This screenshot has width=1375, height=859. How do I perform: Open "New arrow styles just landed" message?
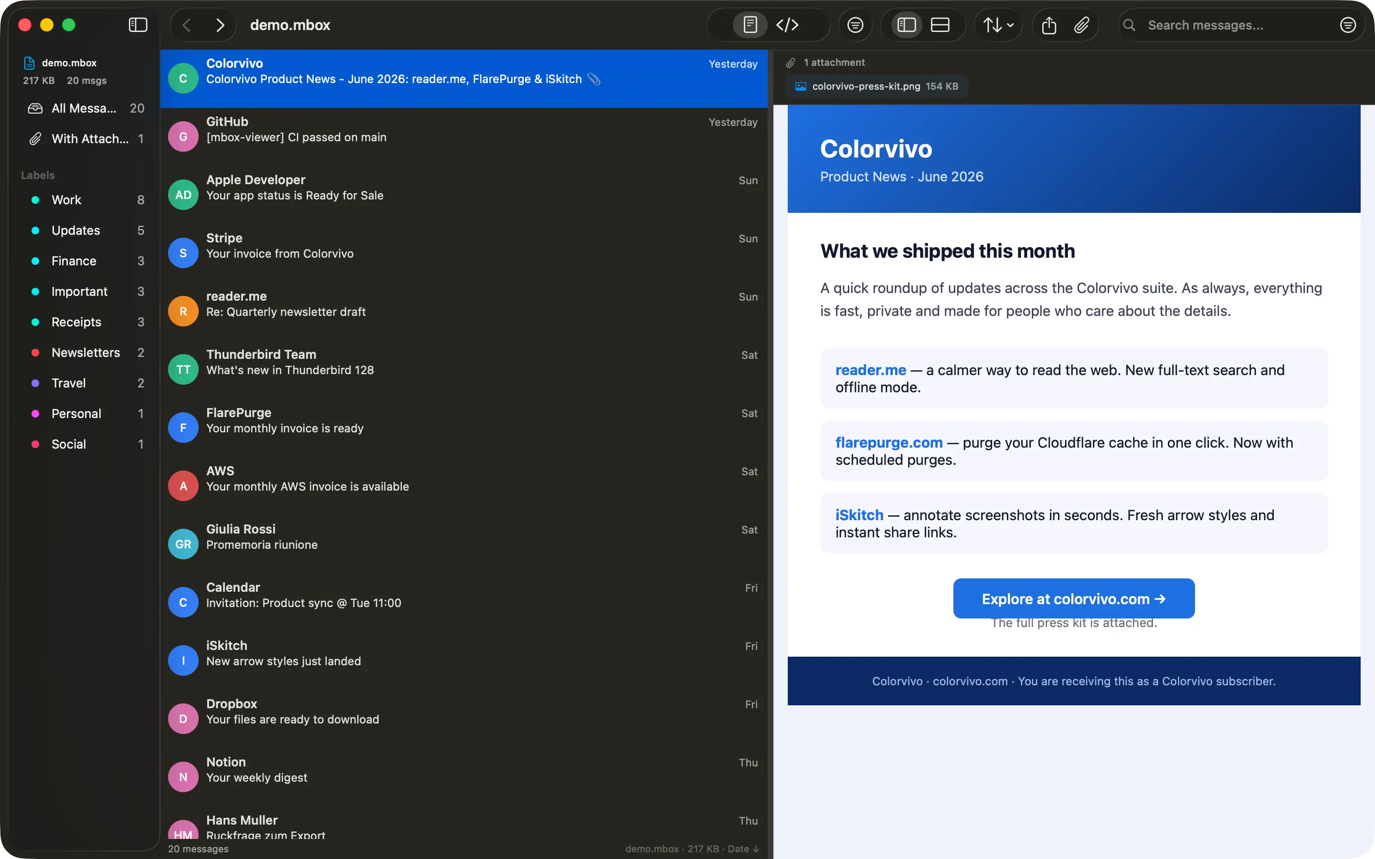[464, 661]
